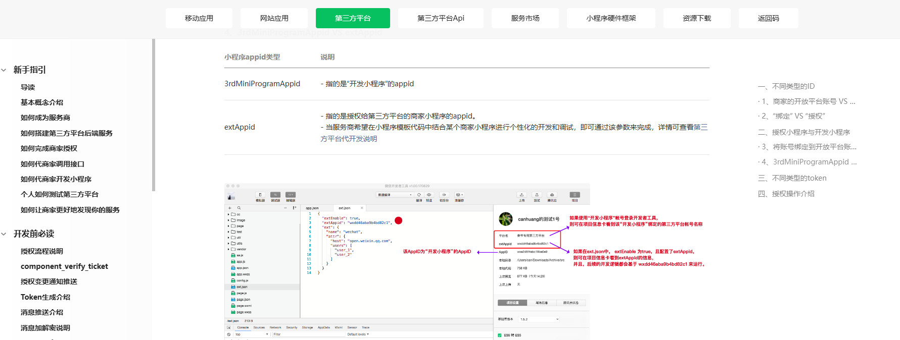Select the 第三方平台 tab
Screen dimensions: 900x340
click(353, 18)
